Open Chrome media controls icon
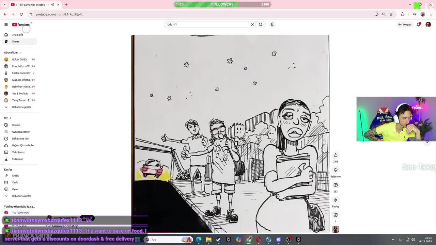 pyautogui.click(x=415, y=14)
